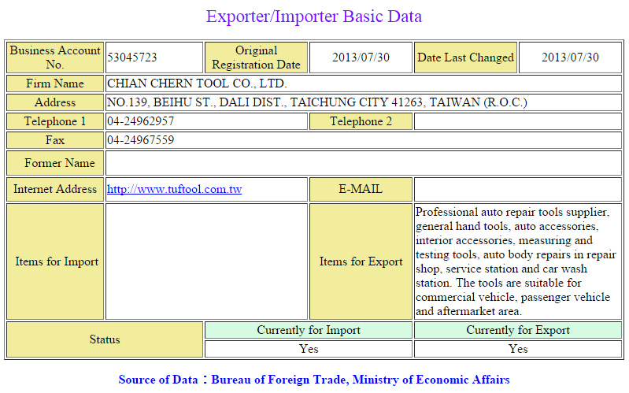Click the 'Original Registration Date' label

tap(256, 57)
